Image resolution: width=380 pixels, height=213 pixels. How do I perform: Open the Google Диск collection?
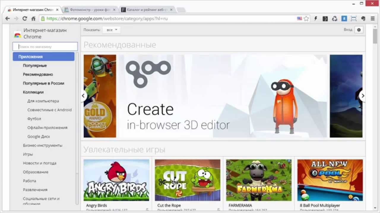tap(39, 136)
